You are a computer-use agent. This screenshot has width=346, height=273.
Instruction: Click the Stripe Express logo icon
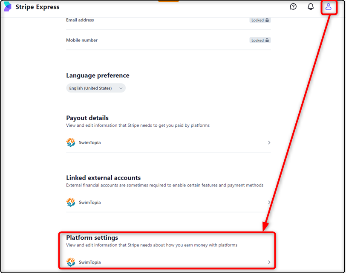(8, 6)
